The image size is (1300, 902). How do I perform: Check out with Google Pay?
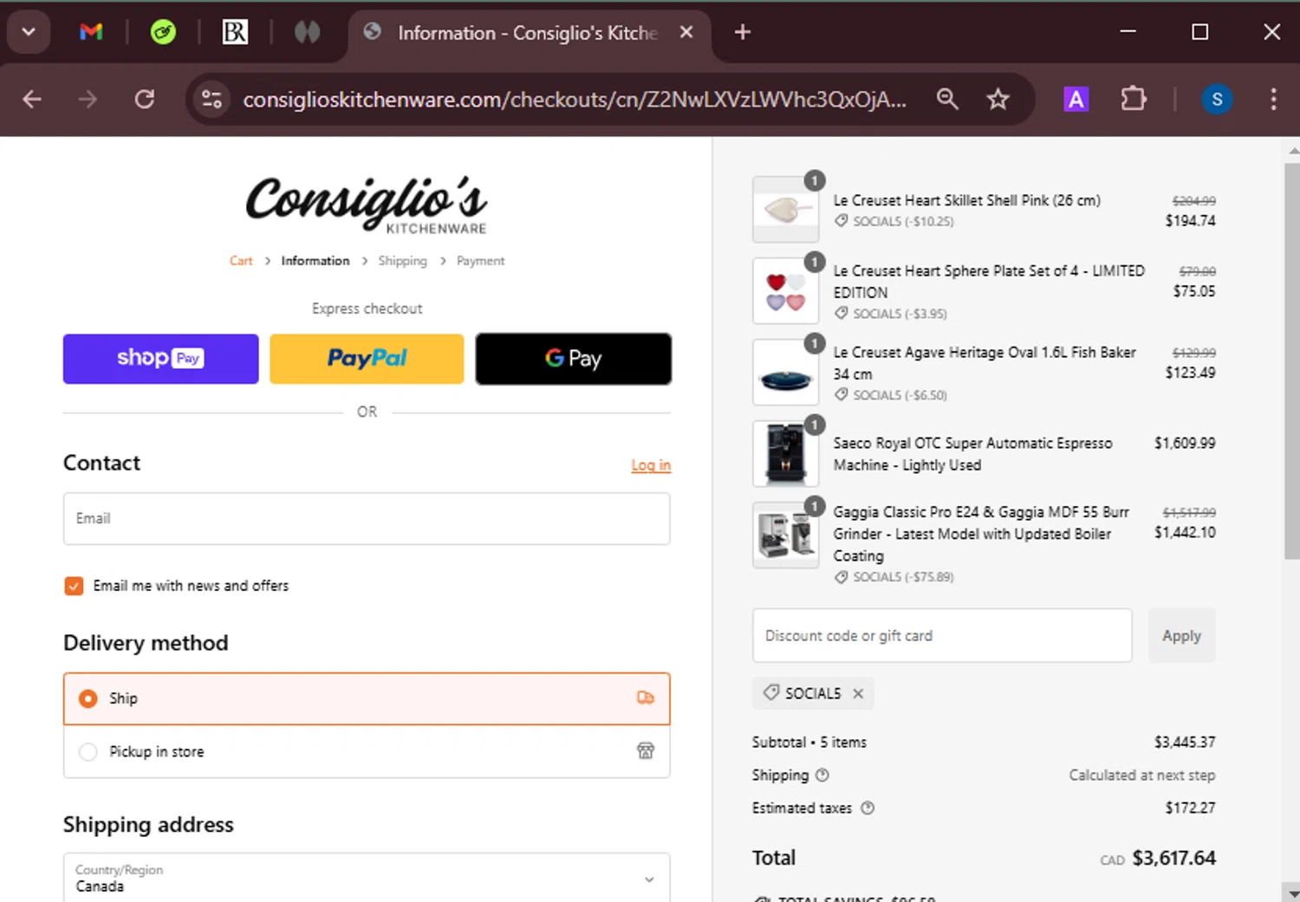(x=573, y=359)
